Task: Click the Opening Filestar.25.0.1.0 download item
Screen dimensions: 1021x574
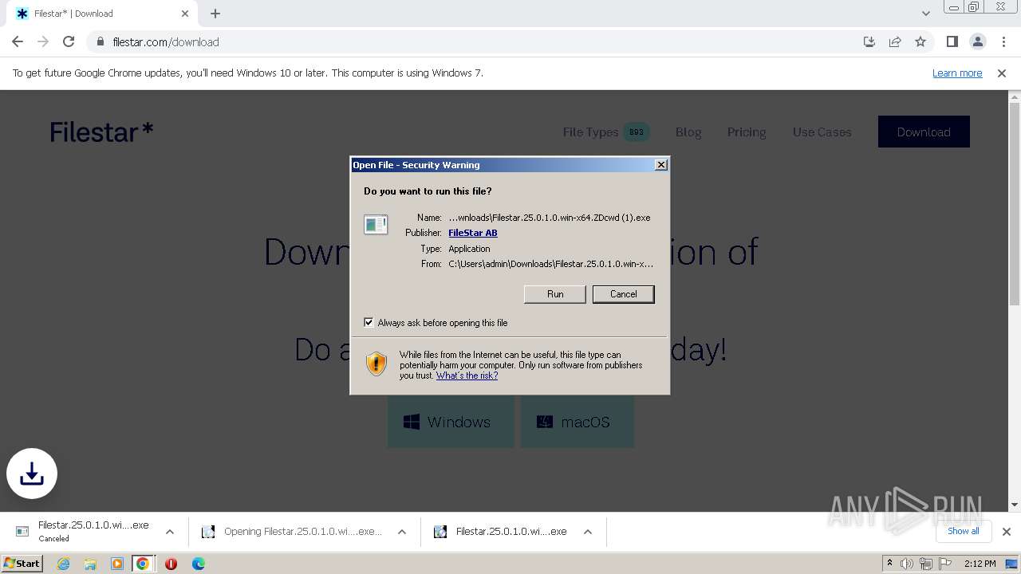Action: pos(294,532)
